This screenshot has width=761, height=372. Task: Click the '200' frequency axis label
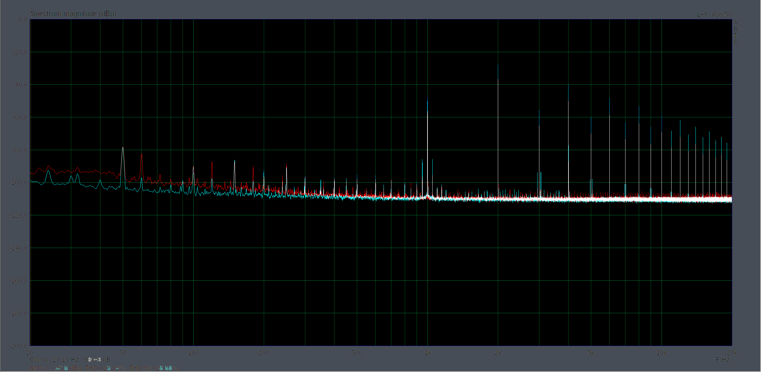point(263,353)
